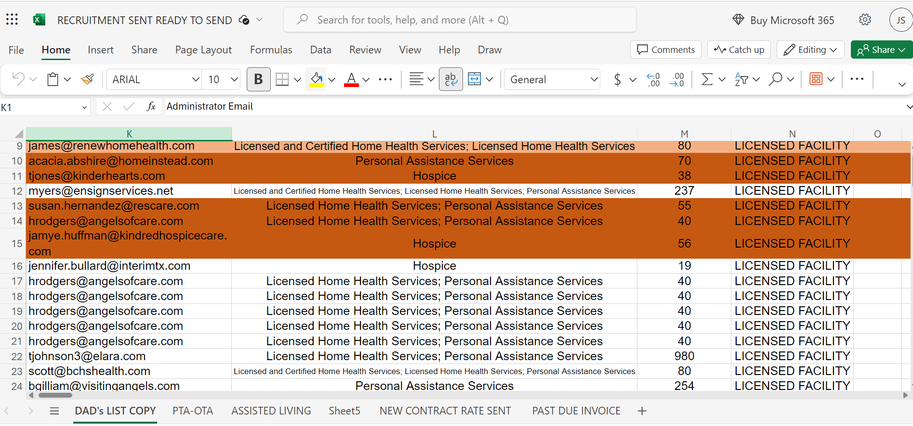This screenshot has height=426, width=913.
Task: Click the Merge cells icon
Action: click(x=475, y=79)
